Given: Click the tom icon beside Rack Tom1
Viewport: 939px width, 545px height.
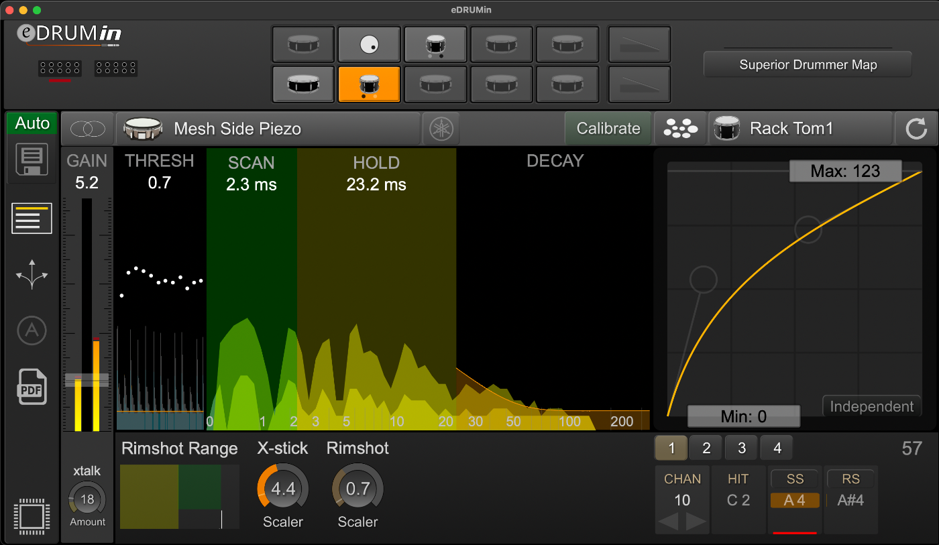Looking at the screenshot, I should (727, 129).
